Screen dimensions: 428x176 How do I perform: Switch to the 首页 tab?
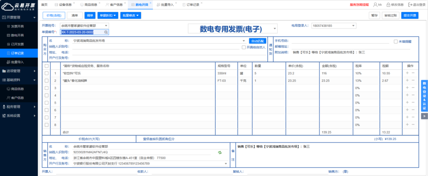[44, 5]
